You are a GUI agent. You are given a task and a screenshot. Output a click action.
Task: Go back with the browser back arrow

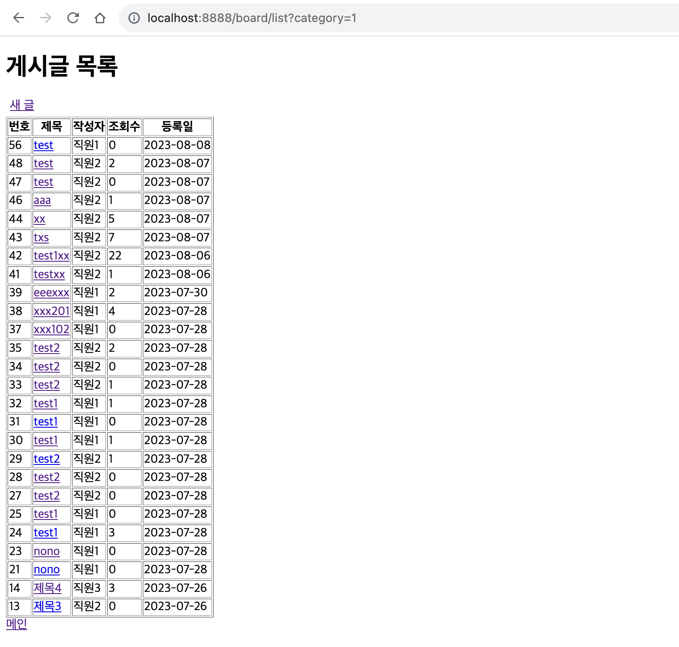pyautogui.click(x=19, y=18)
